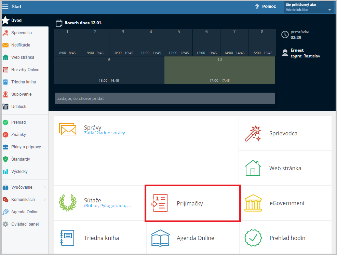Open 'iBobor, Pytagoriáda, ...' link
Viewport: 337px width, 255px height.
pos(107,205)
